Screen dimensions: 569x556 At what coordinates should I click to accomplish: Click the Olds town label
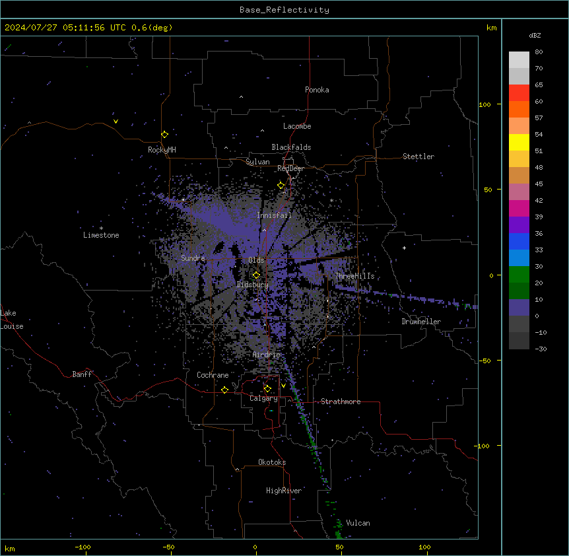coord(256,260)
